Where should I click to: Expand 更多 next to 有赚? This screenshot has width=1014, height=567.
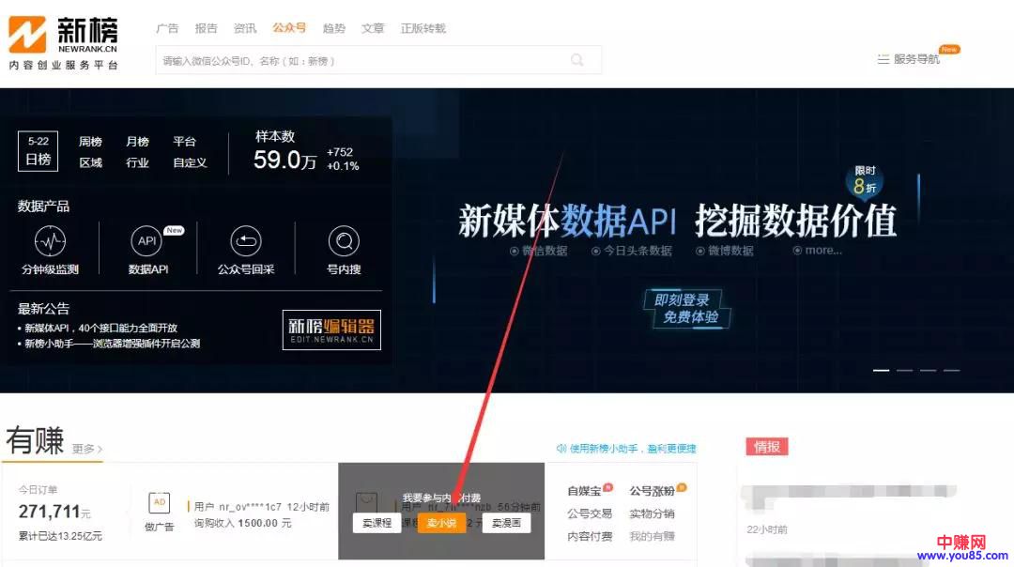tap(87, 449)
